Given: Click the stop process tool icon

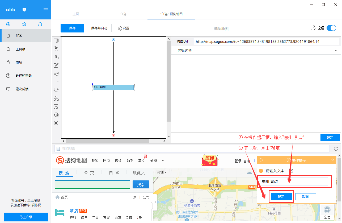Looking at the screenshot, I should [56, 123].
